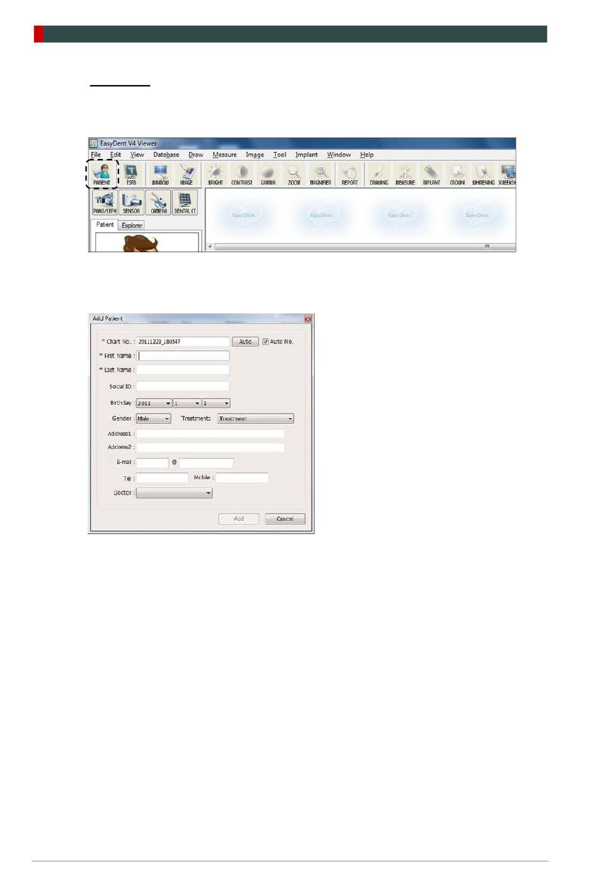Open the Implant tool
This screenshot has width=599, height=879.
pos(431,174)
